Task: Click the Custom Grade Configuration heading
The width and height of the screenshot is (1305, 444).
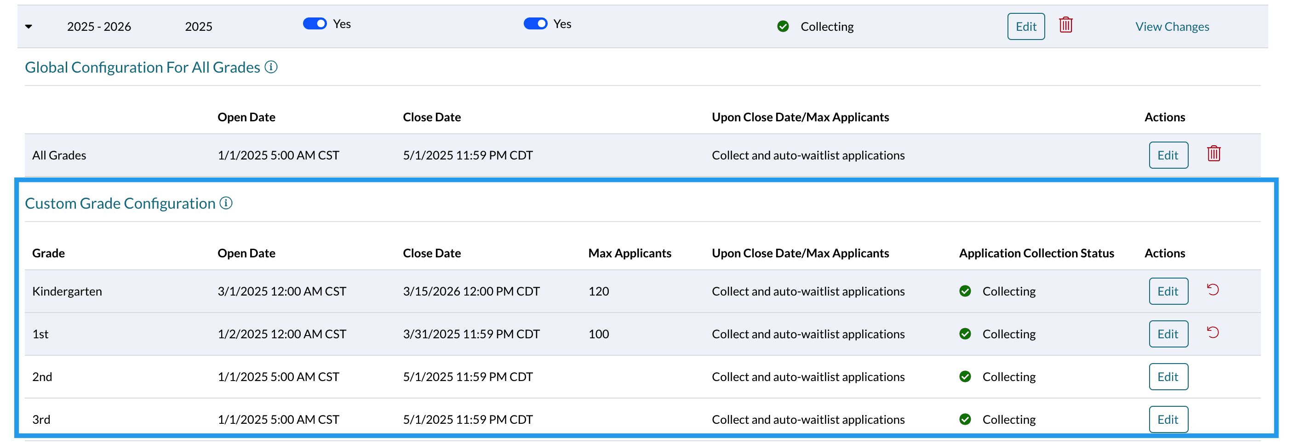Action: pos(120,204)
